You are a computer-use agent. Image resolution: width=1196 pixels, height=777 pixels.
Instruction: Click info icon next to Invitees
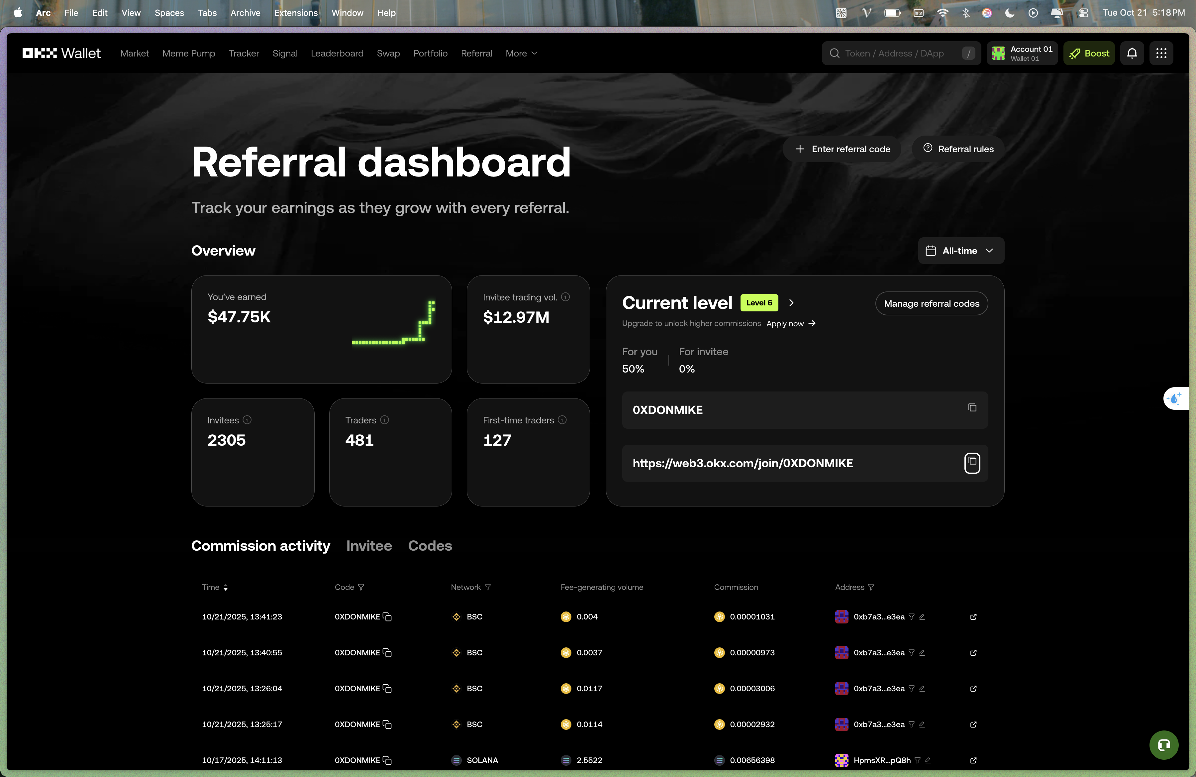(247, 420)
